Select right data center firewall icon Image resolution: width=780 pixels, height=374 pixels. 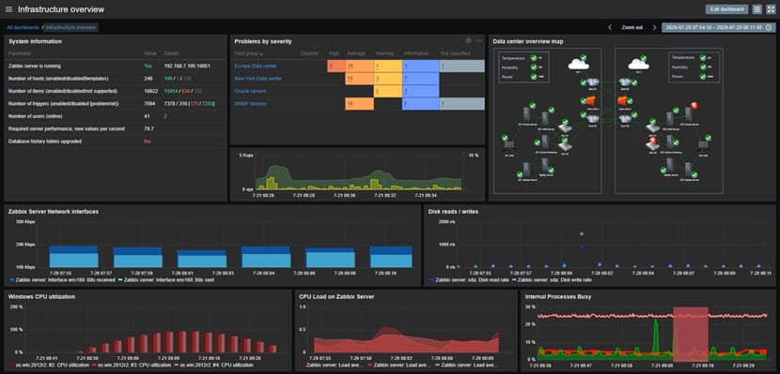point(621,100)
